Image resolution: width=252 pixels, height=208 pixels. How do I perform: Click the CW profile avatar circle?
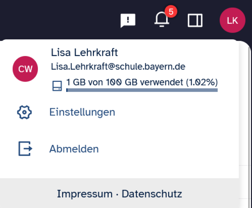point(25,69)
